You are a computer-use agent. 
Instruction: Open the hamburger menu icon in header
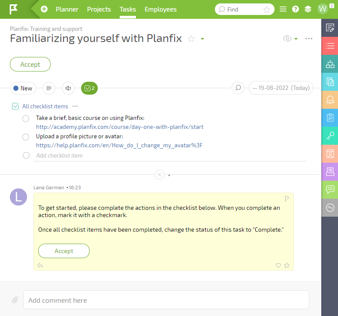coord(283,9)
